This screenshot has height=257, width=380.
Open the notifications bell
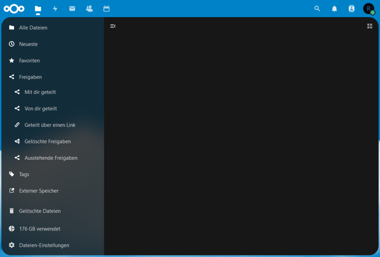tap(334, 9)
